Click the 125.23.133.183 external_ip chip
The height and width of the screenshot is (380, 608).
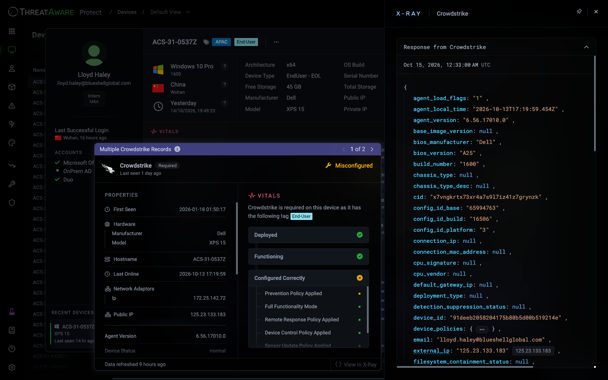533,351
